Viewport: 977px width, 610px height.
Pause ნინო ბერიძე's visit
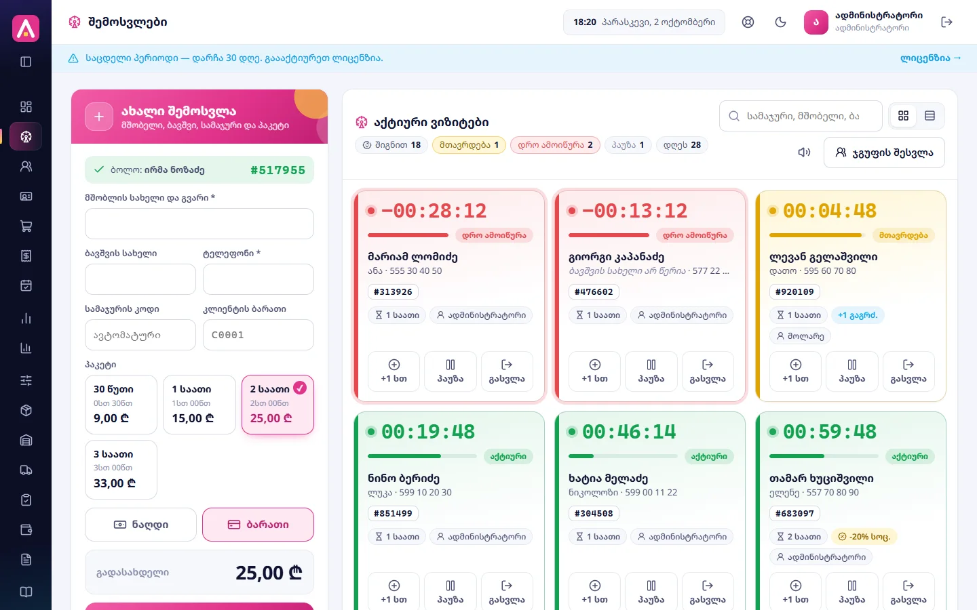click(x=451, y=592)
